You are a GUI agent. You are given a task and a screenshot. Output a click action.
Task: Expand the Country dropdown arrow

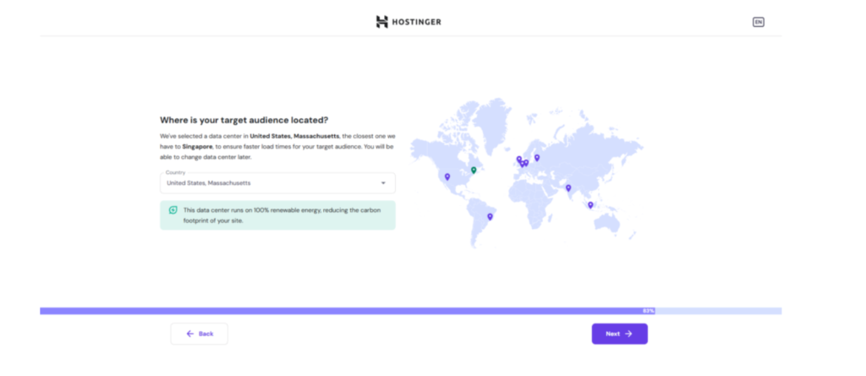tap(382, 183)
